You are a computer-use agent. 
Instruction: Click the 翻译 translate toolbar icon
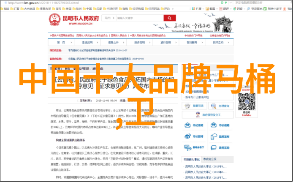click(221, 9)
